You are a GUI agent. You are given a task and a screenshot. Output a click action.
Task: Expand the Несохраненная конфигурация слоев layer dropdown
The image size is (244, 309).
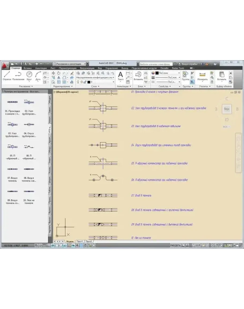coord(95,77)
